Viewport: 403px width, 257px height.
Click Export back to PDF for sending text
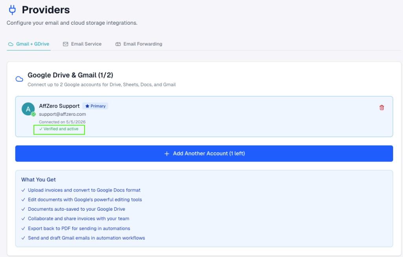(79, 228)
